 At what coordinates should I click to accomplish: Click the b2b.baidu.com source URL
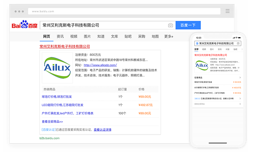click(49, 138)
